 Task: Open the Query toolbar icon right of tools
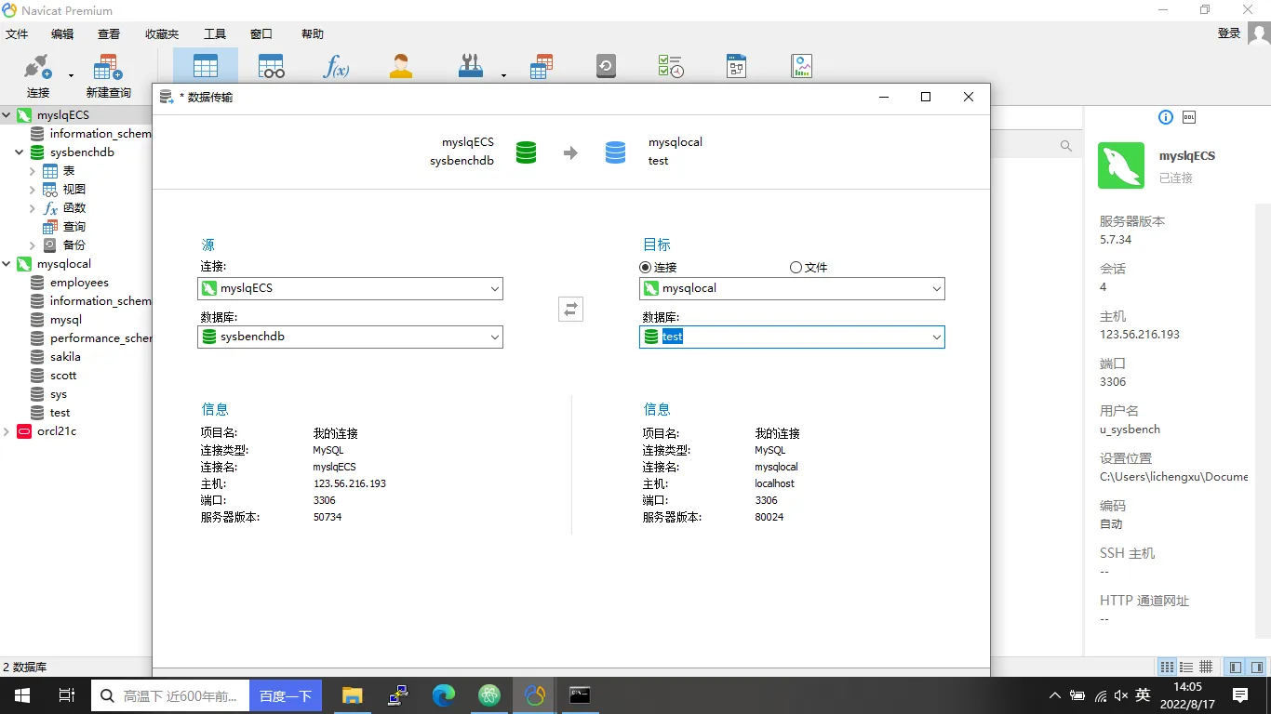tap(542, 66)
